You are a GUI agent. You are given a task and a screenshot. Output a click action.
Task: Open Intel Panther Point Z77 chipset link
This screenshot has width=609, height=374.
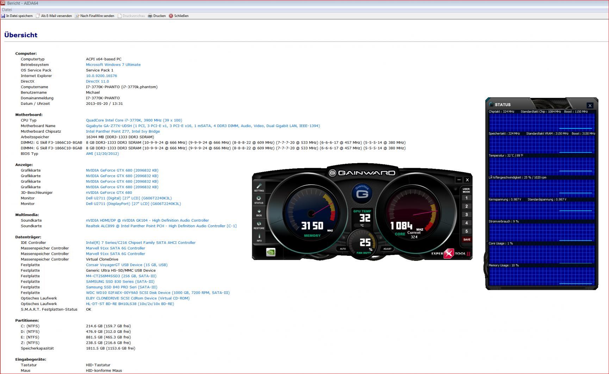point(123,132)
